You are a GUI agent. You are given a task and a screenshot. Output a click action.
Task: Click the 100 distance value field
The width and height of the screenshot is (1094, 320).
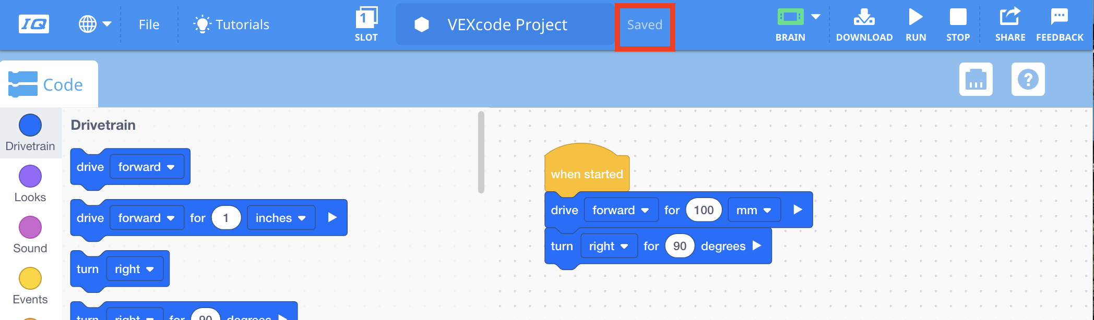coord(704,210)
